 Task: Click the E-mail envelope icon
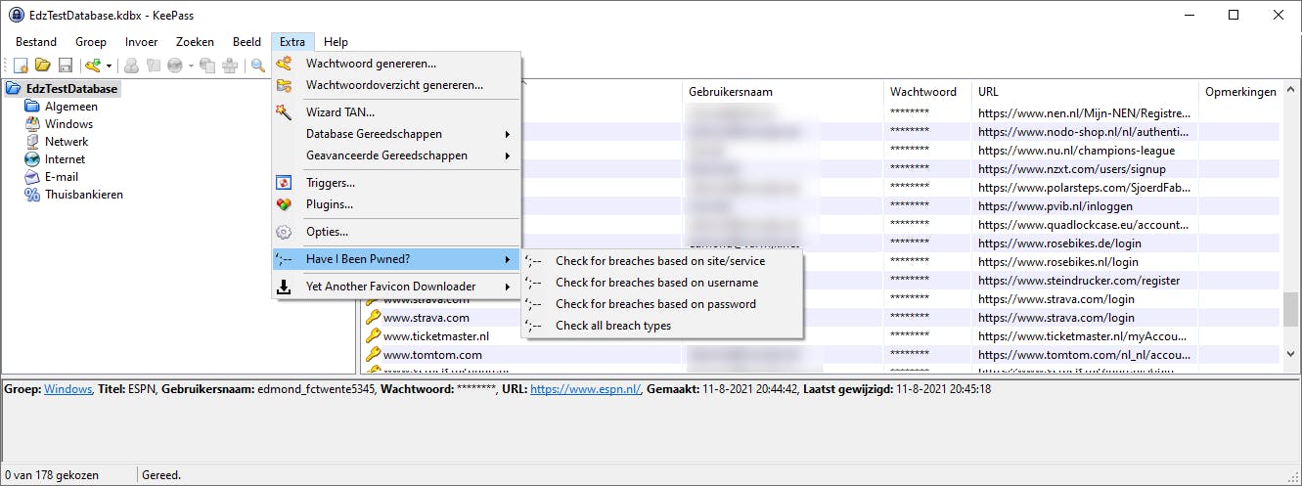[31, 177]
